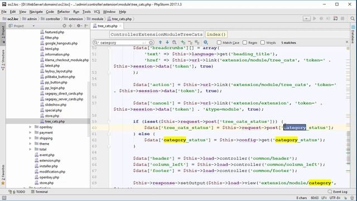Open slideshow.php in project tree
The image size is (357, 201).
[54, 104]
